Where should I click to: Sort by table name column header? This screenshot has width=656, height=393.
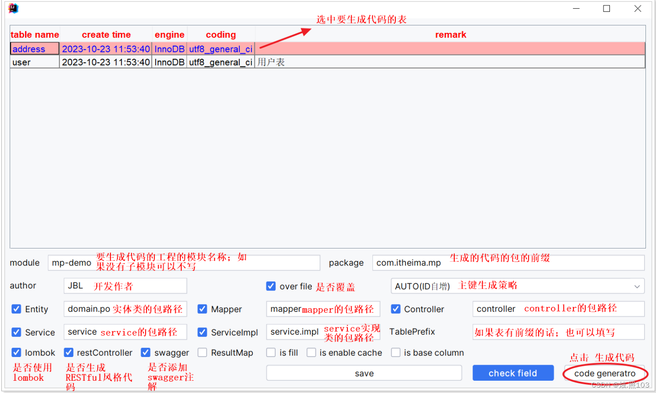click(35, 35)
